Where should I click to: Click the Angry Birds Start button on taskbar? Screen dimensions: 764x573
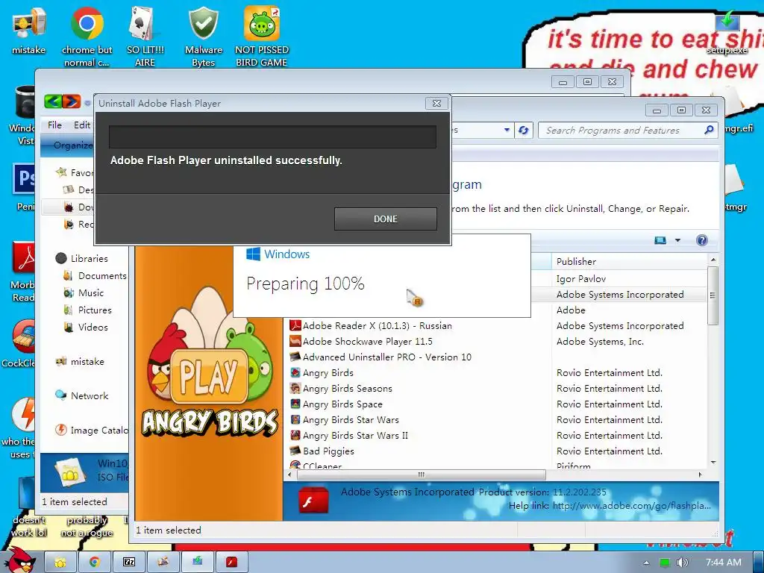pos(19,560)
